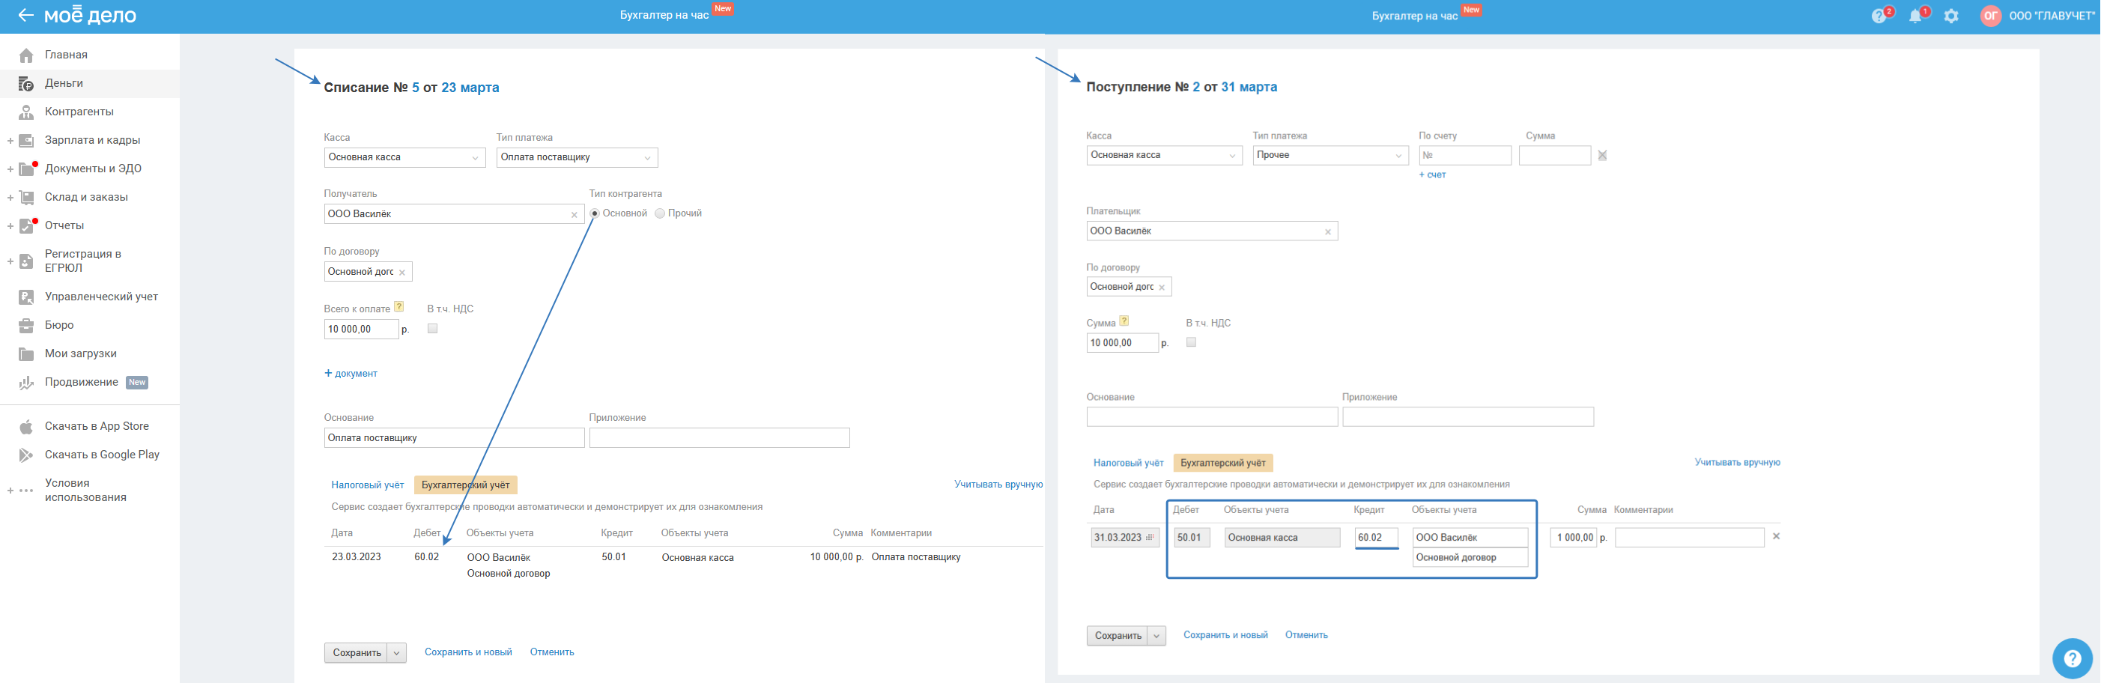2101x683 pixels.
Task: Open the Сохранить button arrow in Списание
Action: coord(397,653)
